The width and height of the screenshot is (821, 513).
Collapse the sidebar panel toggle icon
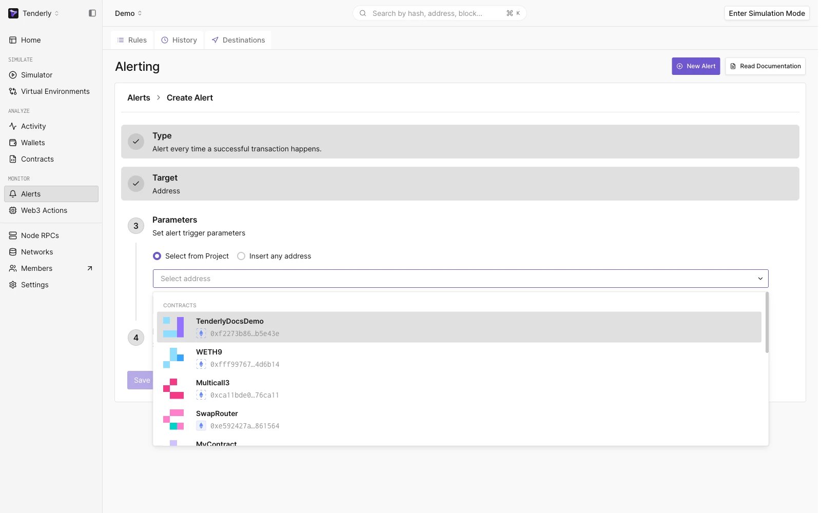coord(92,13)
